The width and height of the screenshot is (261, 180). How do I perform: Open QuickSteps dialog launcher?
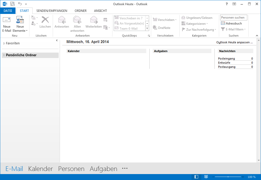149,36
